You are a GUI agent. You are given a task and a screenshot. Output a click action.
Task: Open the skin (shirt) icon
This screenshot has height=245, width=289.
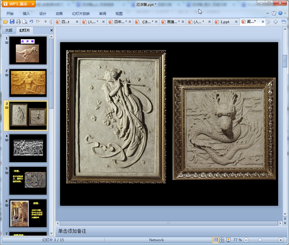(274, 13)
